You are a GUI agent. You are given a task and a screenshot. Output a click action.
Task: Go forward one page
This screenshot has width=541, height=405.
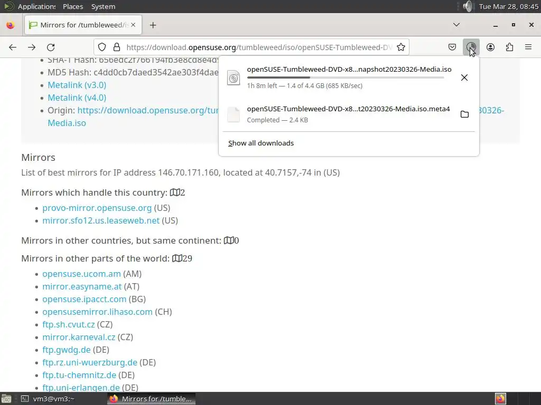pyautogui.click(x=32, y=47)
